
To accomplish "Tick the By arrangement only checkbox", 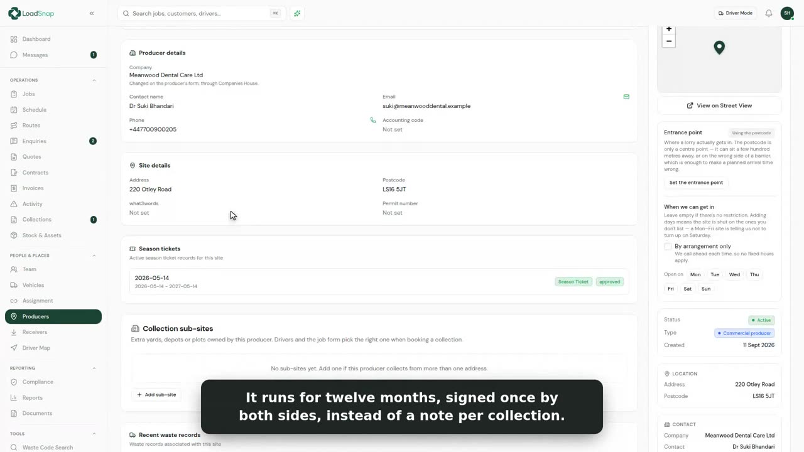I will click(x=668, y=247).
